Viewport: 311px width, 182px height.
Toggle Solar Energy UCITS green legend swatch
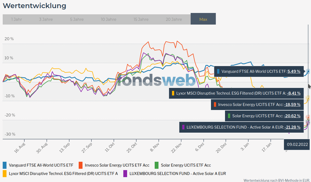pos(157,165)
